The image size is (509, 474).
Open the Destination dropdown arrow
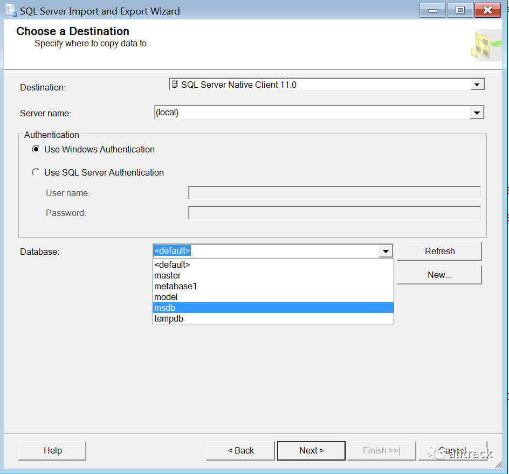(x=477, y=85)
